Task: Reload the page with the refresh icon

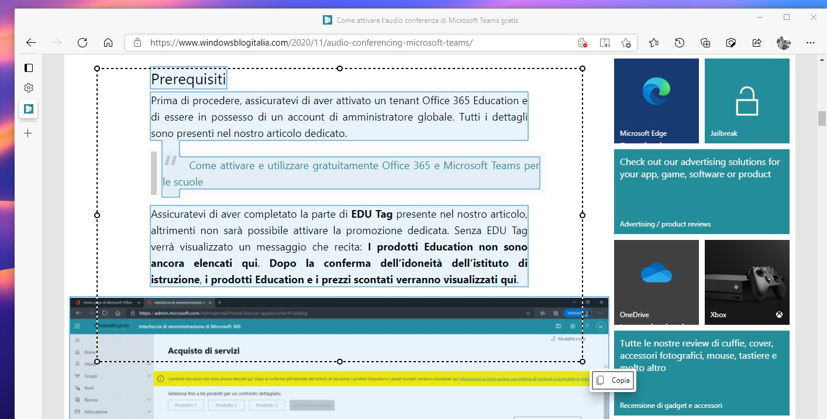Action: click(82, 43)
